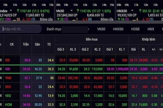
Task: Select the VDS stock ticker
Action: pyautogui.click(x=8, y=96)
